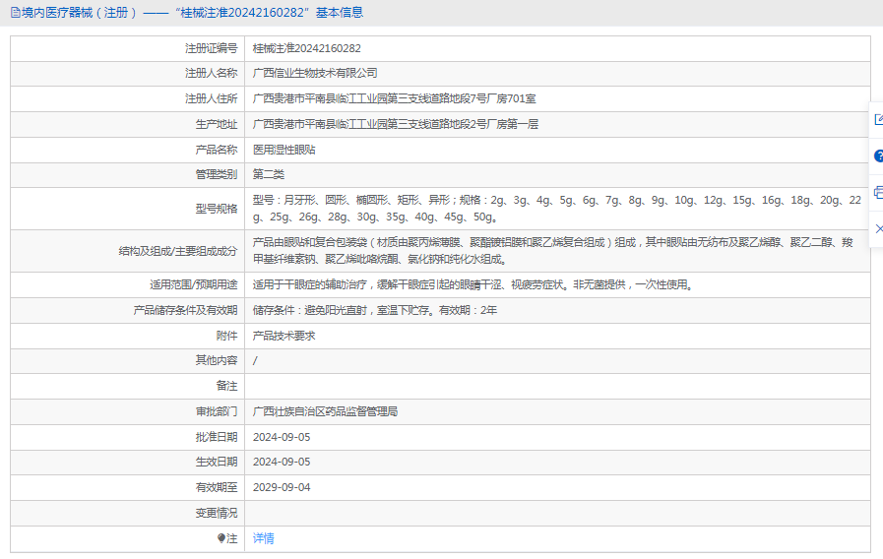Click the registration number 桂械注准20242160282 value
This screenshot has height=559, width=883.
306,48
